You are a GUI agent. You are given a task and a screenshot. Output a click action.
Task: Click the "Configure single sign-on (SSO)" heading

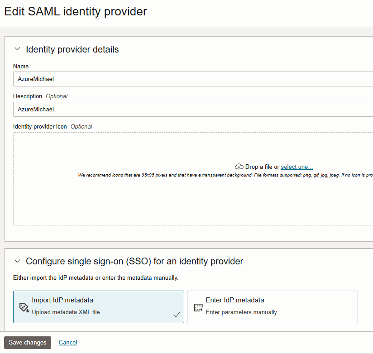[134, 261]
